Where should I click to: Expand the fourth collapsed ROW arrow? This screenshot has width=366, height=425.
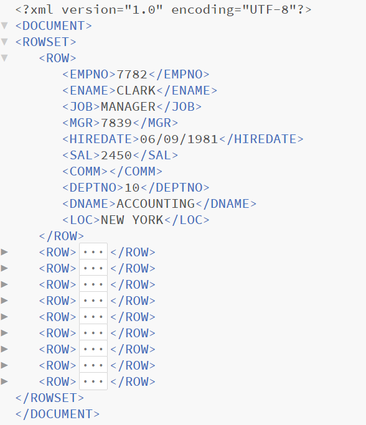pos(4,301)
